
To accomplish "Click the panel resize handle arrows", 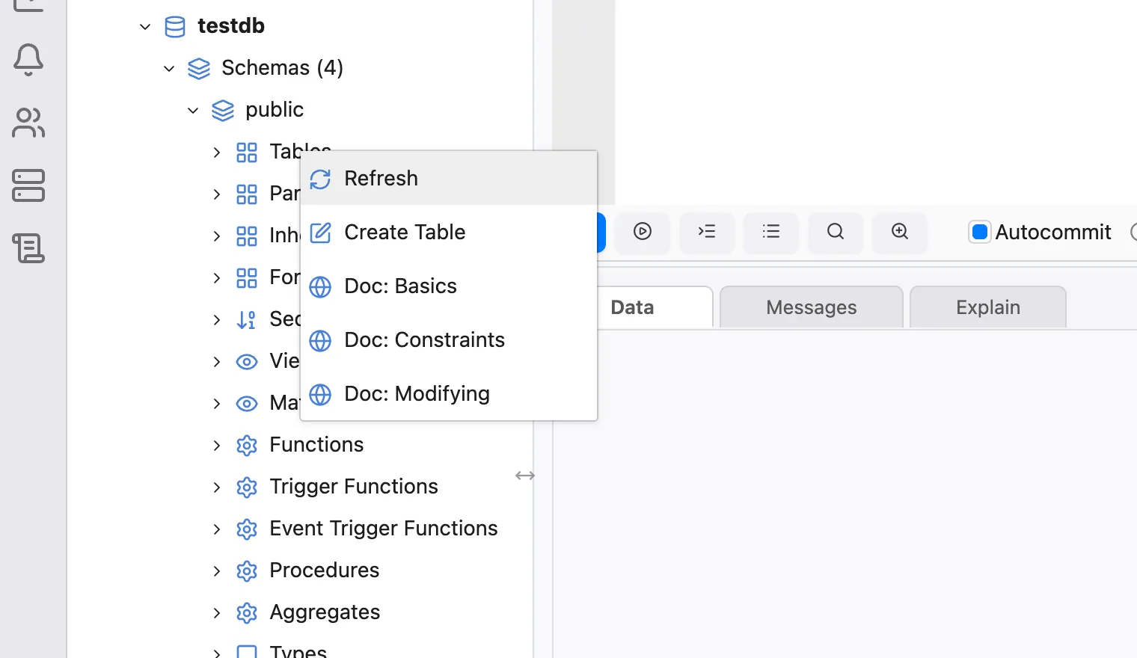I will pyautogui.click(x=525, y=476).
